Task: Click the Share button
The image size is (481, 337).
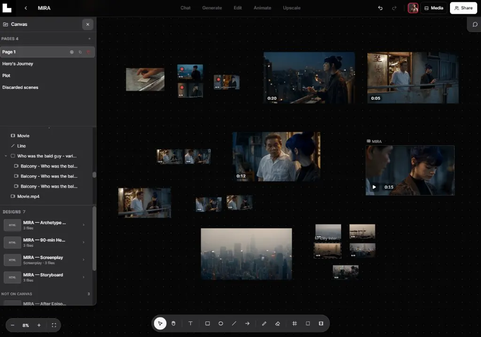Action: pos(464,8)
